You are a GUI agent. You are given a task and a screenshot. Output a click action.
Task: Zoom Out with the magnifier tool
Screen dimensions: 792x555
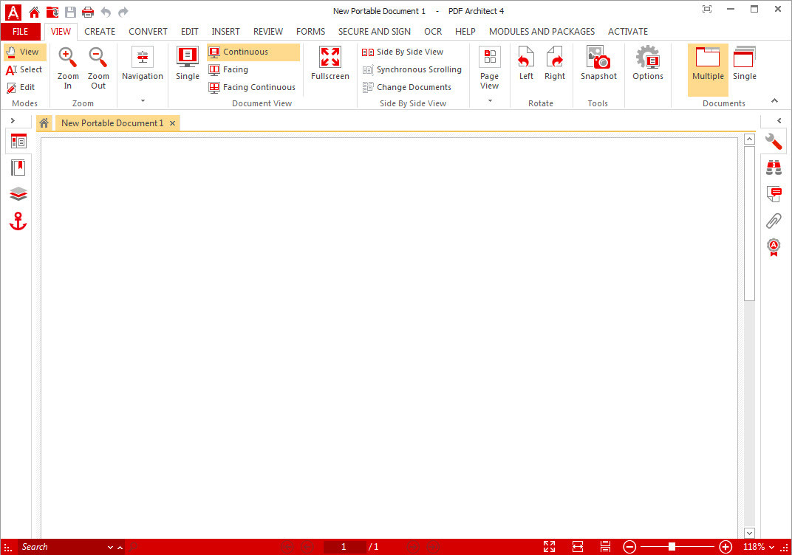point(98,69)
